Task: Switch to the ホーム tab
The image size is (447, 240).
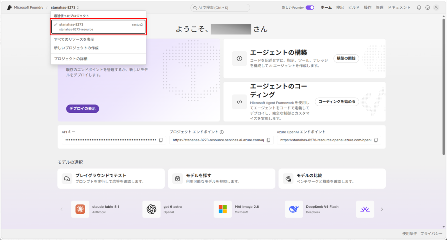Action: (326, 8)
